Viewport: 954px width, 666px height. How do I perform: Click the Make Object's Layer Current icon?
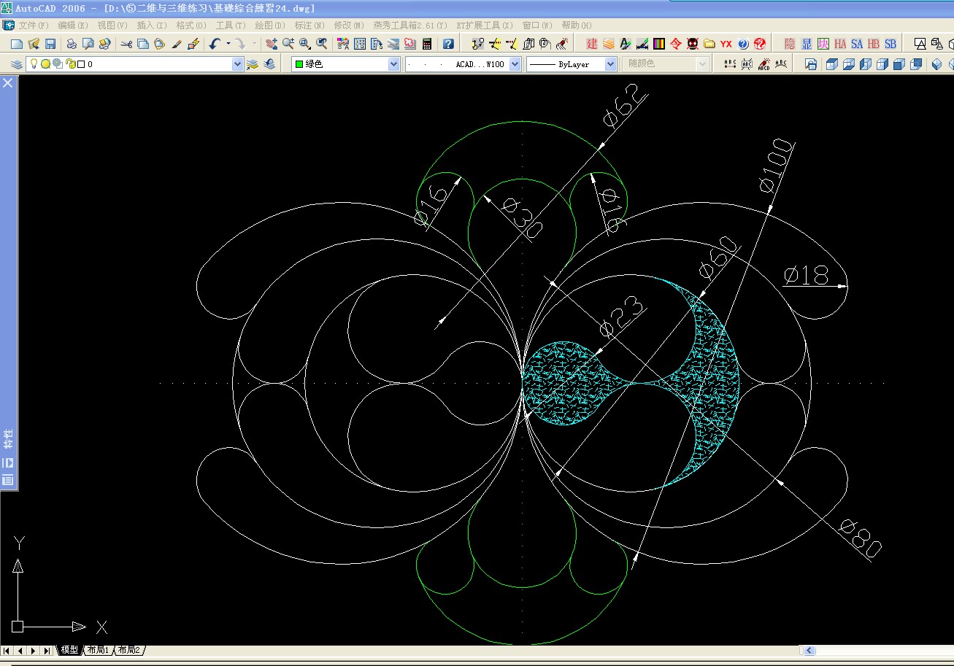tap(253, 64)
